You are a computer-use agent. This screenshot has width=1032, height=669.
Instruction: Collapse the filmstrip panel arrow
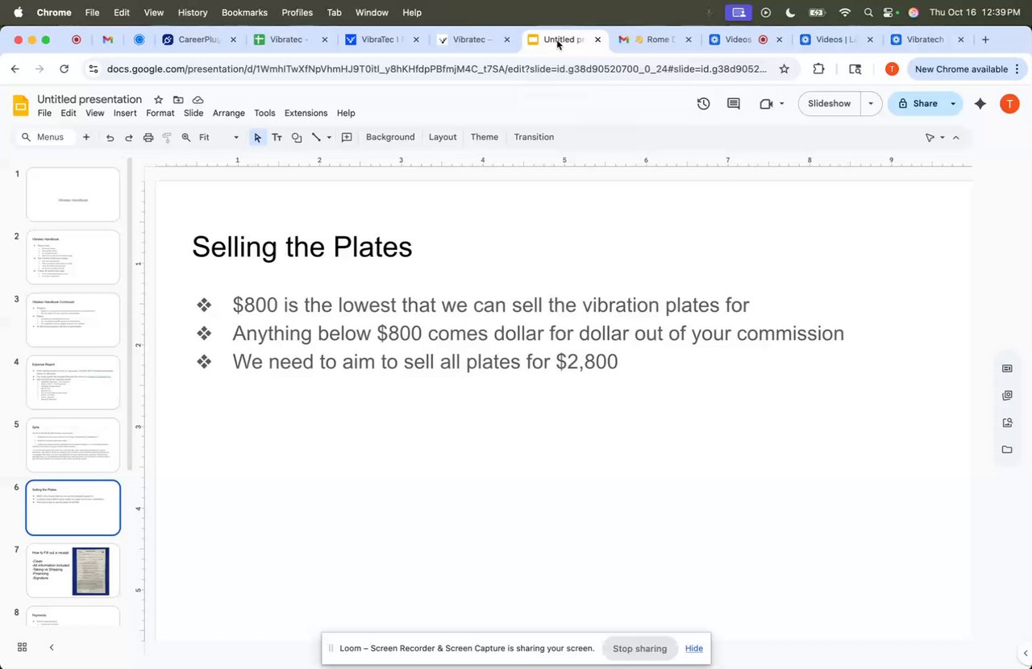tap(52, 647)
